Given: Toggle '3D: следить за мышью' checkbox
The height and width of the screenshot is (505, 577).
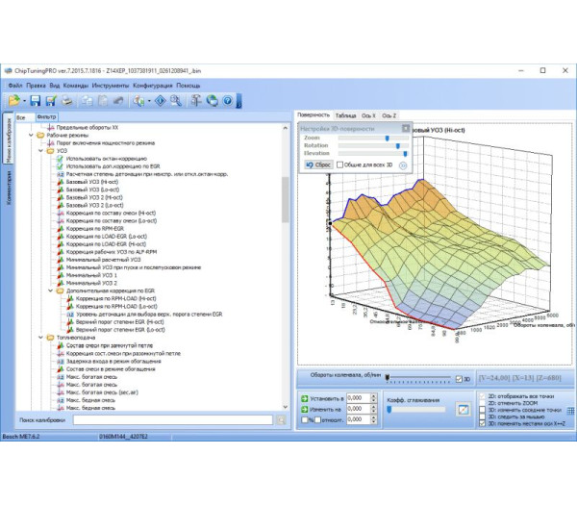Looking at the screenshot, I should (482, 417).
